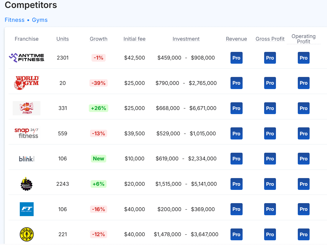327x245 pixels.
Task: Click the +26% growth badge
Action: (x=99, y=108)
